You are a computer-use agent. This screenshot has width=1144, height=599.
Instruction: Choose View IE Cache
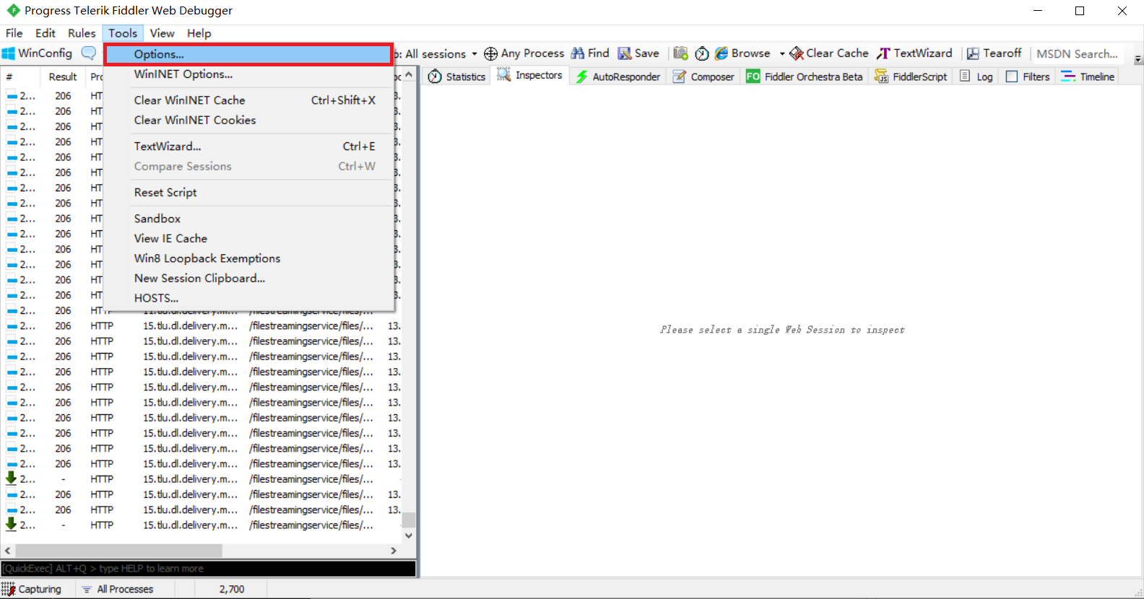coord(248,239)
